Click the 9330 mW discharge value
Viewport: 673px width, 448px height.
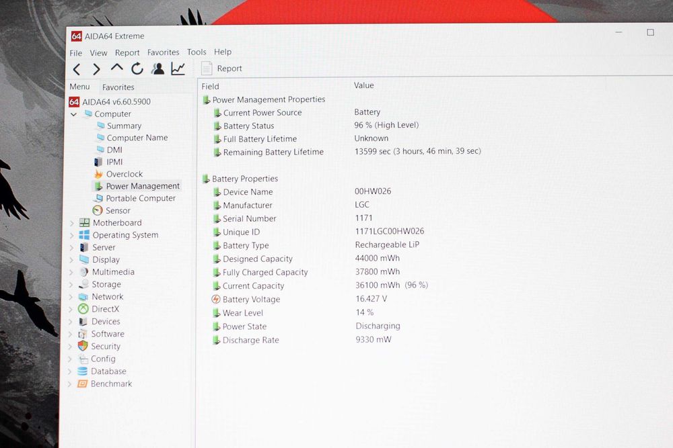[374, 339]
